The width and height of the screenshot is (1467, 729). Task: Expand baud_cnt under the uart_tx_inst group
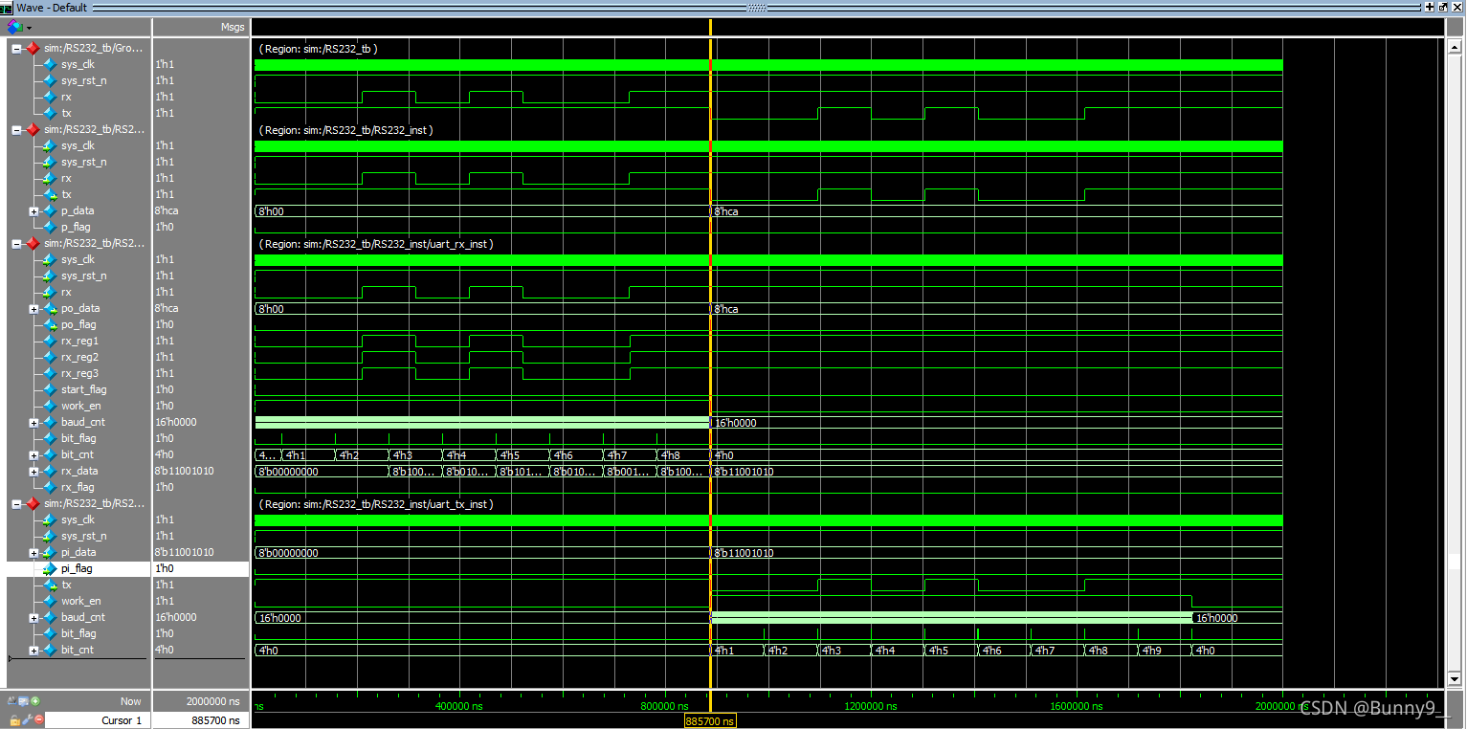[34, 617]
